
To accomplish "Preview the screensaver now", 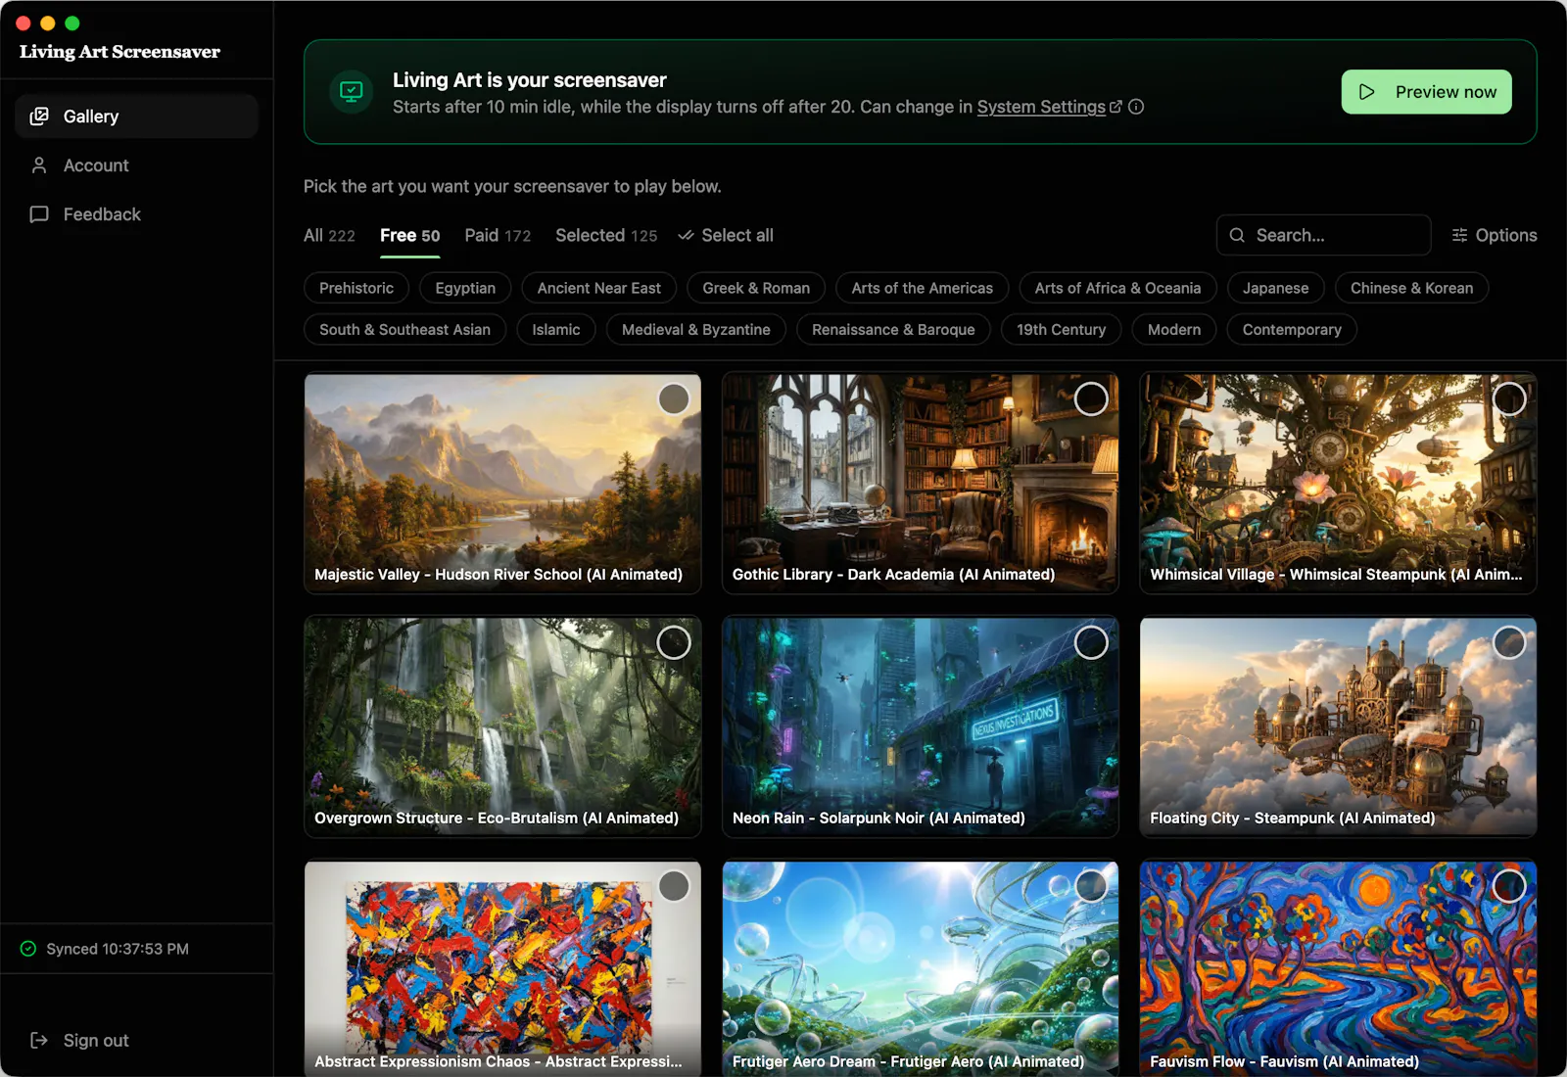I will tap(1426, 92).
